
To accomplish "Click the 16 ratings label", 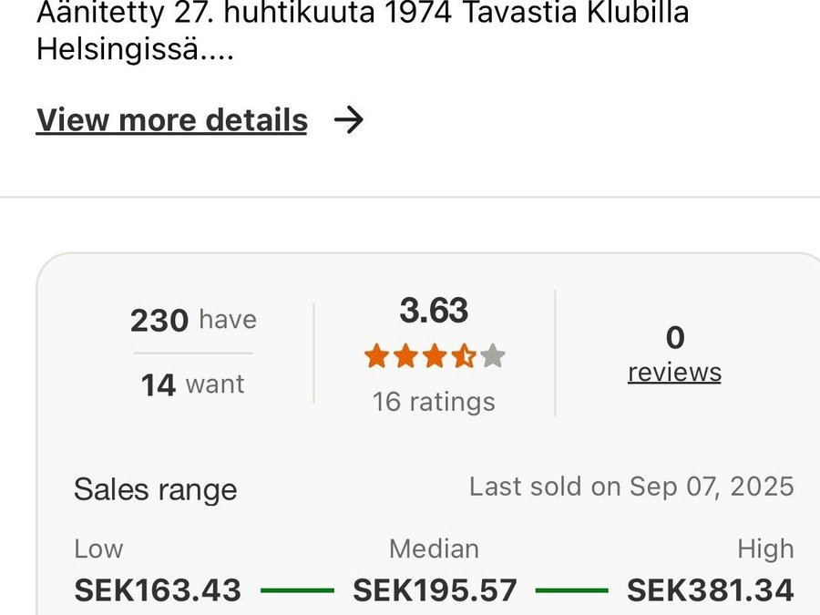I will click(x=434, y=402).
